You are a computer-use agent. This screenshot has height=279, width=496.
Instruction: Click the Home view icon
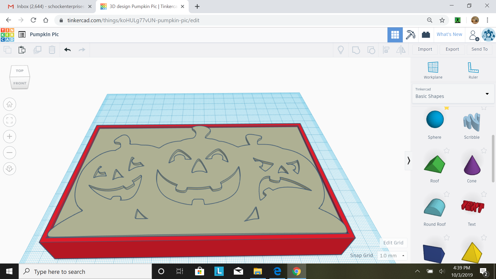pyautogui.click(x=10, y=104)
